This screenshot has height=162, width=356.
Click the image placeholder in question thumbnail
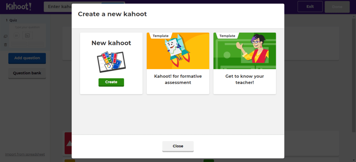[27, 35]
